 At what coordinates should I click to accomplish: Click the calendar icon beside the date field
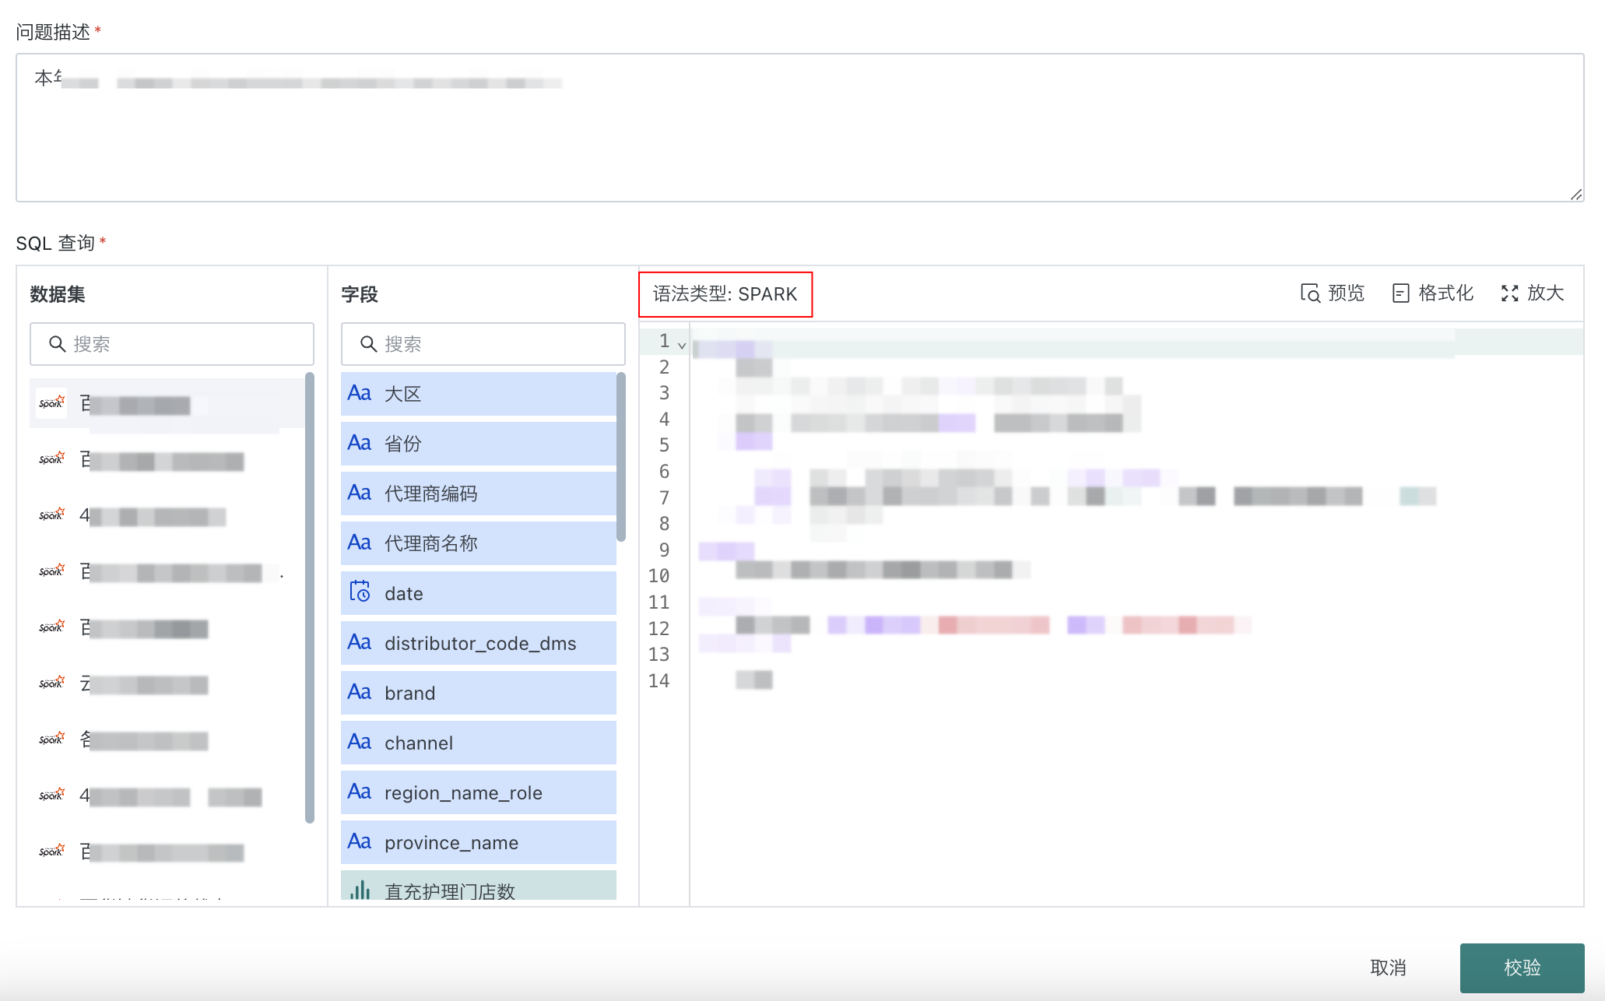click(360, 592)
